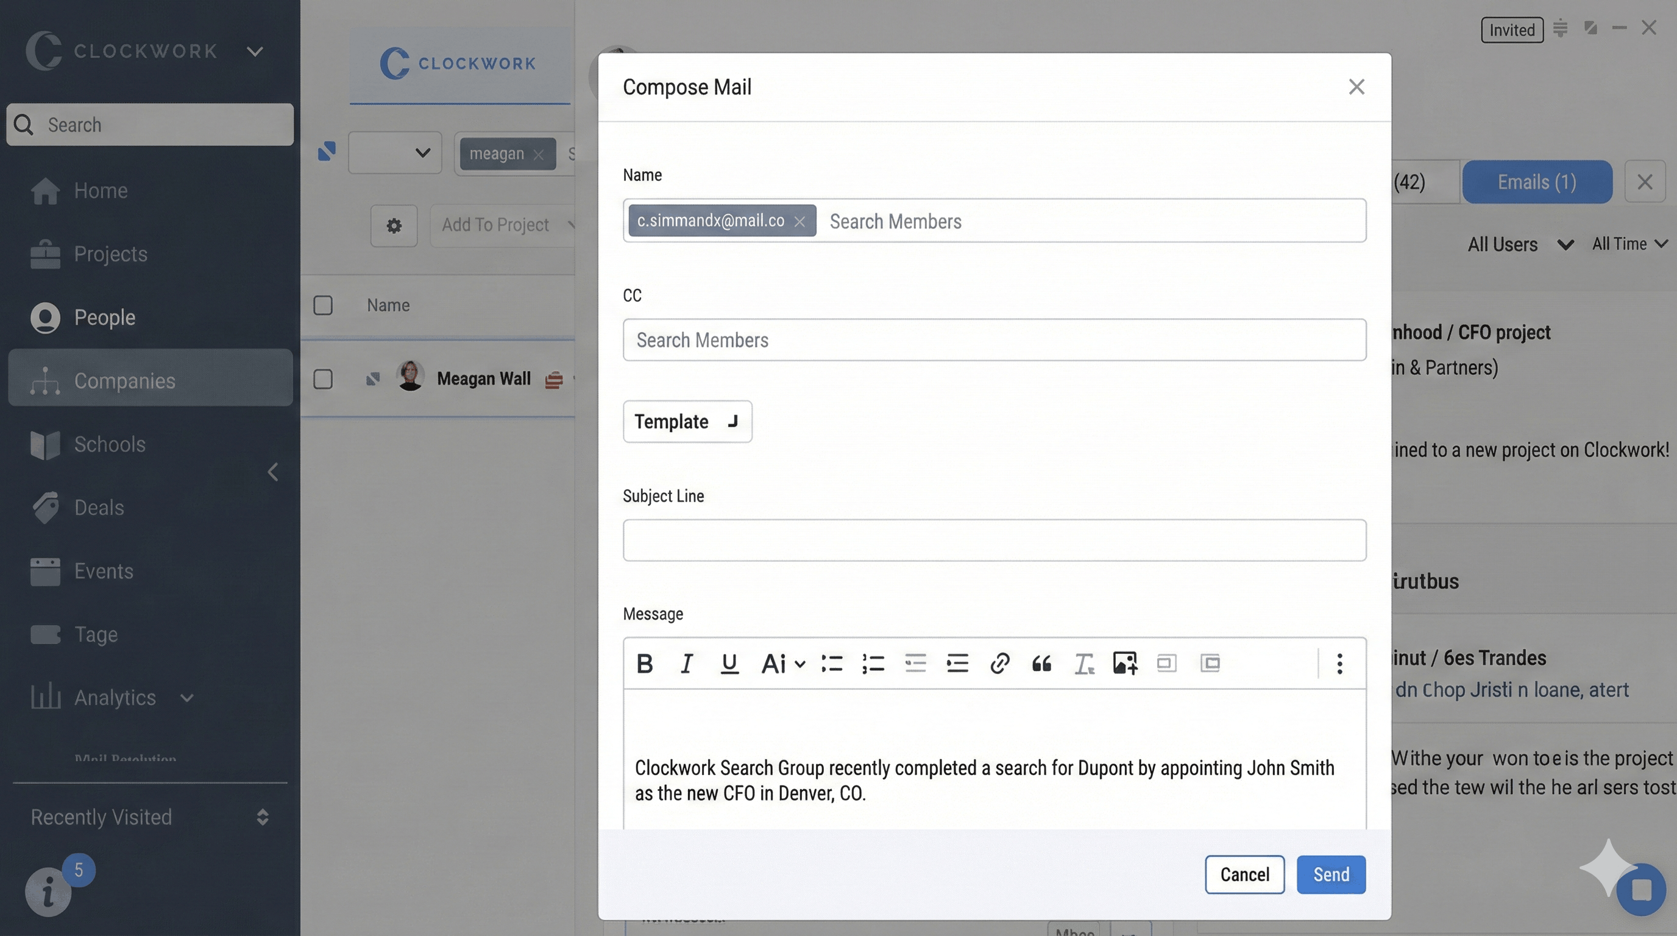Click the underline formatting icon
Image resolution: width=1677 pixels, height=936 pixels.
[x=729, y=663]
